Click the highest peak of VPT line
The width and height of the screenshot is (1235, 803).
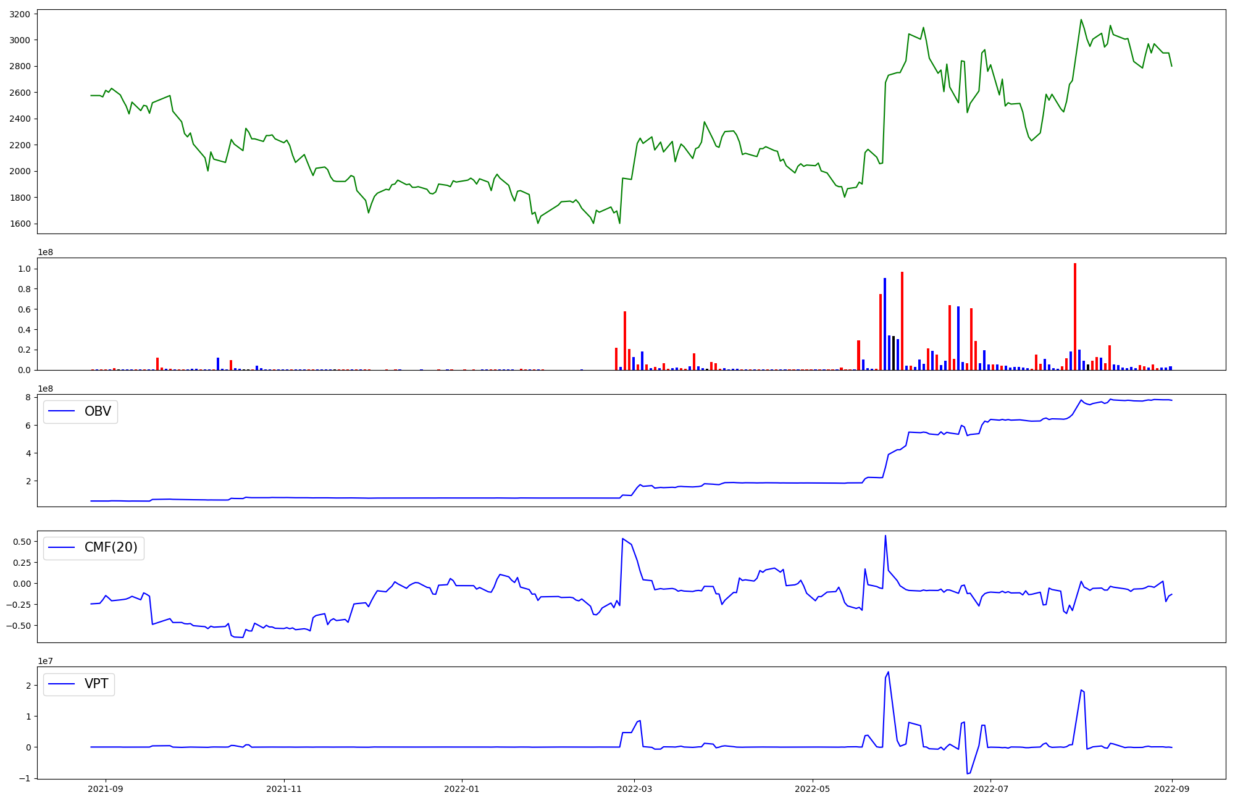click(x=888, y=673)
